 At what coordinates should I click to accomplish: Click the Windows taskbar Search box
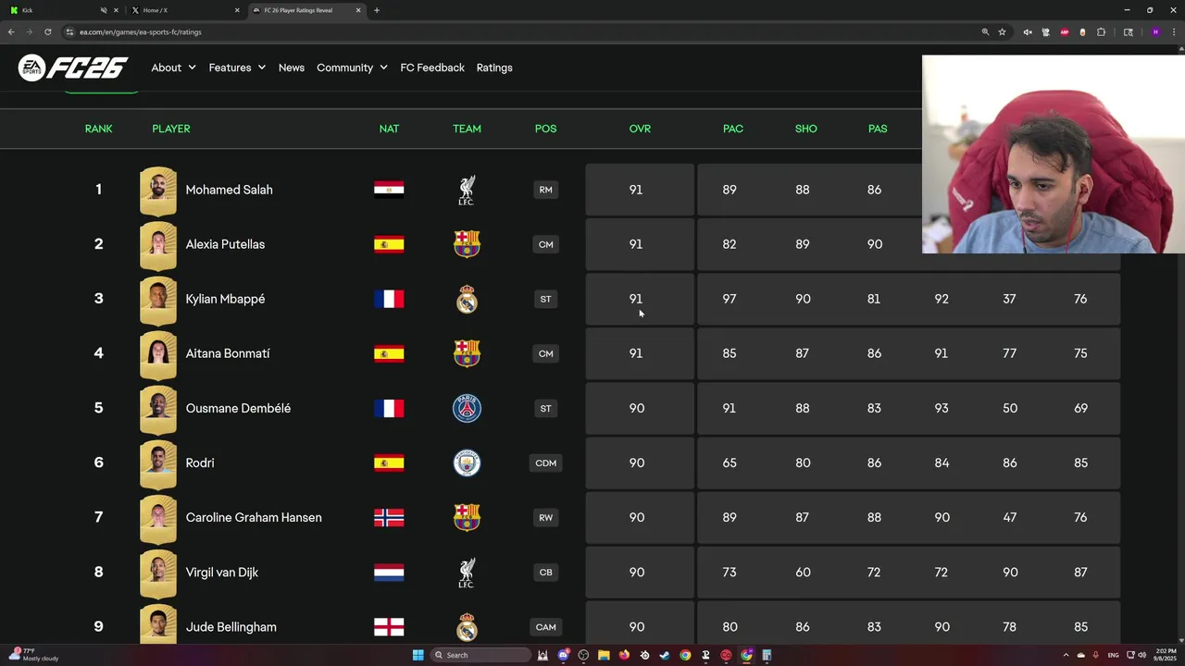tap(480, 655)
